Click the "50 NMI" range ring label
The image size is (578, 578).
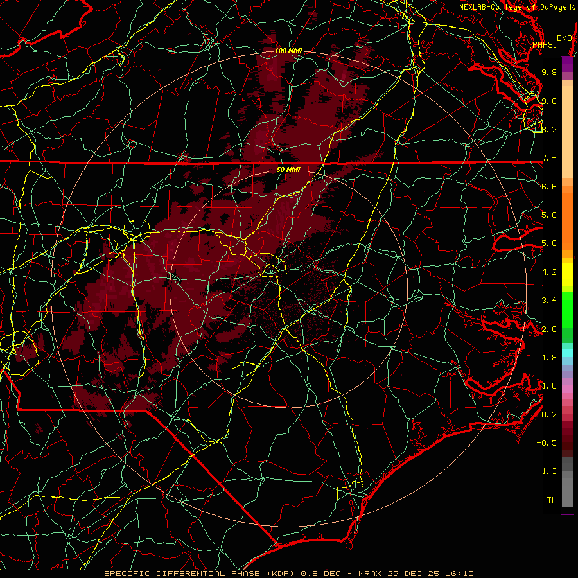pyautogui.click(x=288, y=170)
